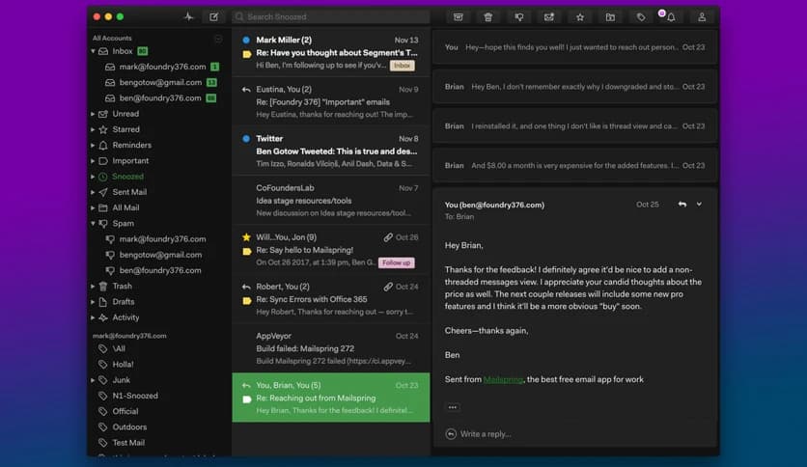The width and height of the screenshot is (807, 467).
Task: Click the Search Snoozed field
Action: pos(330,17)
